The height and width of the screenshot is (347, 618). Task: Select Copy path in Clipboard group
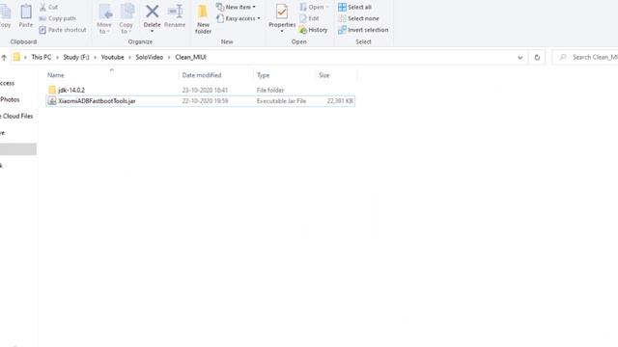tap(58, 18)
